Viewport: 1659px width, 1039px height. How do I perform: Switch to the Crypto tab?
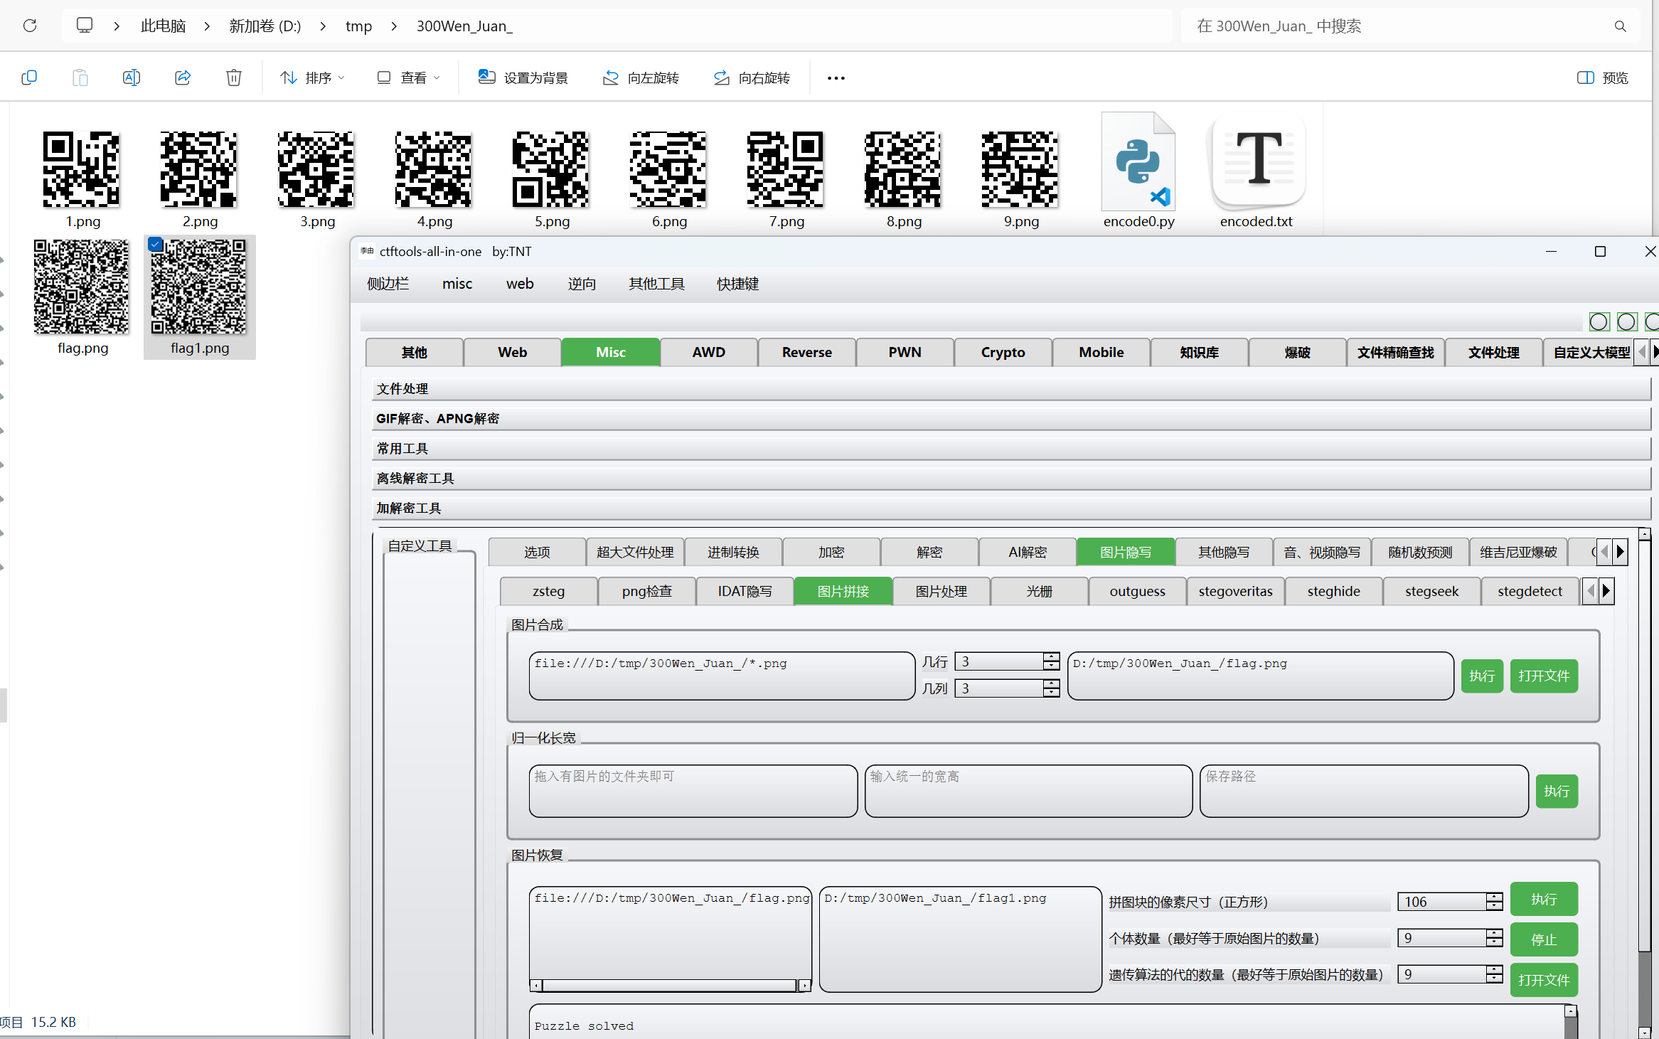click(x=1003, y=352)
